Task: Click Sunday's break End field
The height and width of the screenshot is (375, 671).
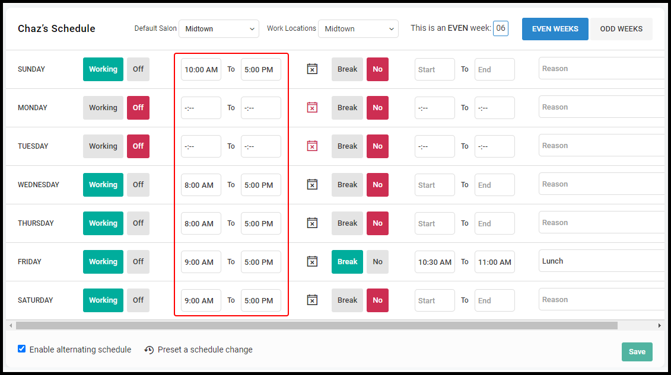Action: (x=494, y=69)
